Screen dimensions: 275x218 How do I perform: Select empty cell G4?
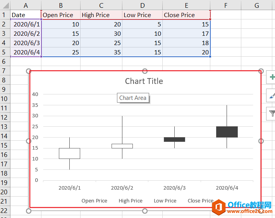(x=256, y=43)
